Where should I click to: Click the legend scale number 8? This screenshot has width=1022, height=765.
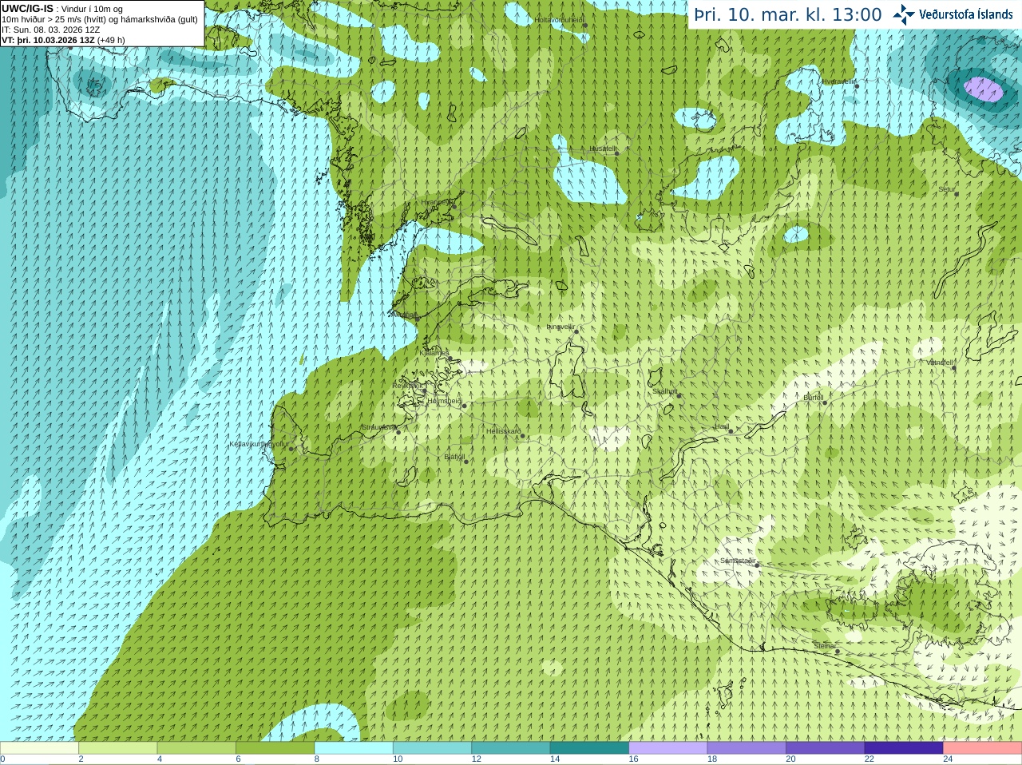pyautogui.click(x=317, y=759)
